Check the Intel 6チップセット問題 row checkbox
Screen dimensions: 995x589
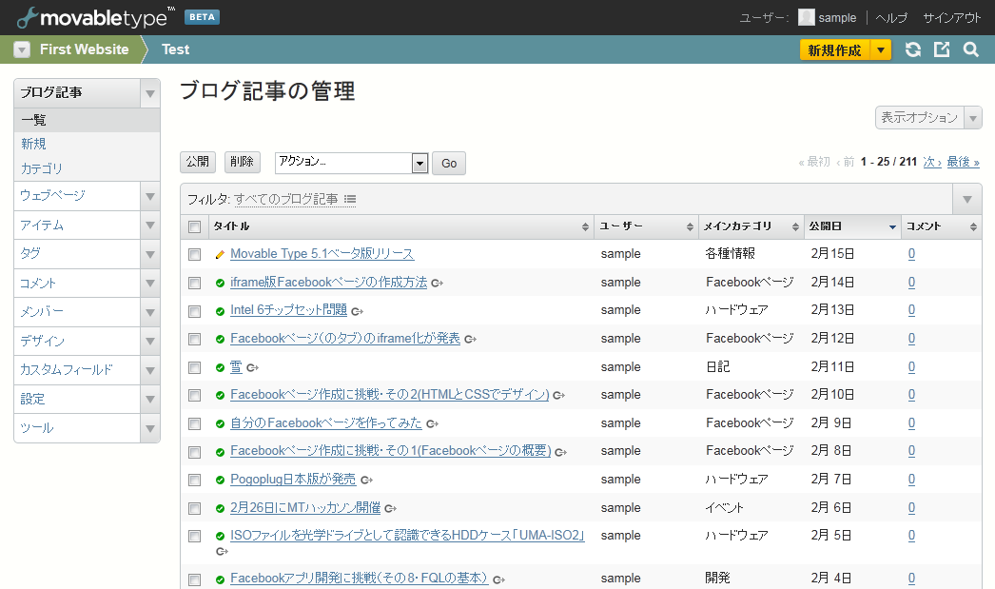[x=194, y=311]
